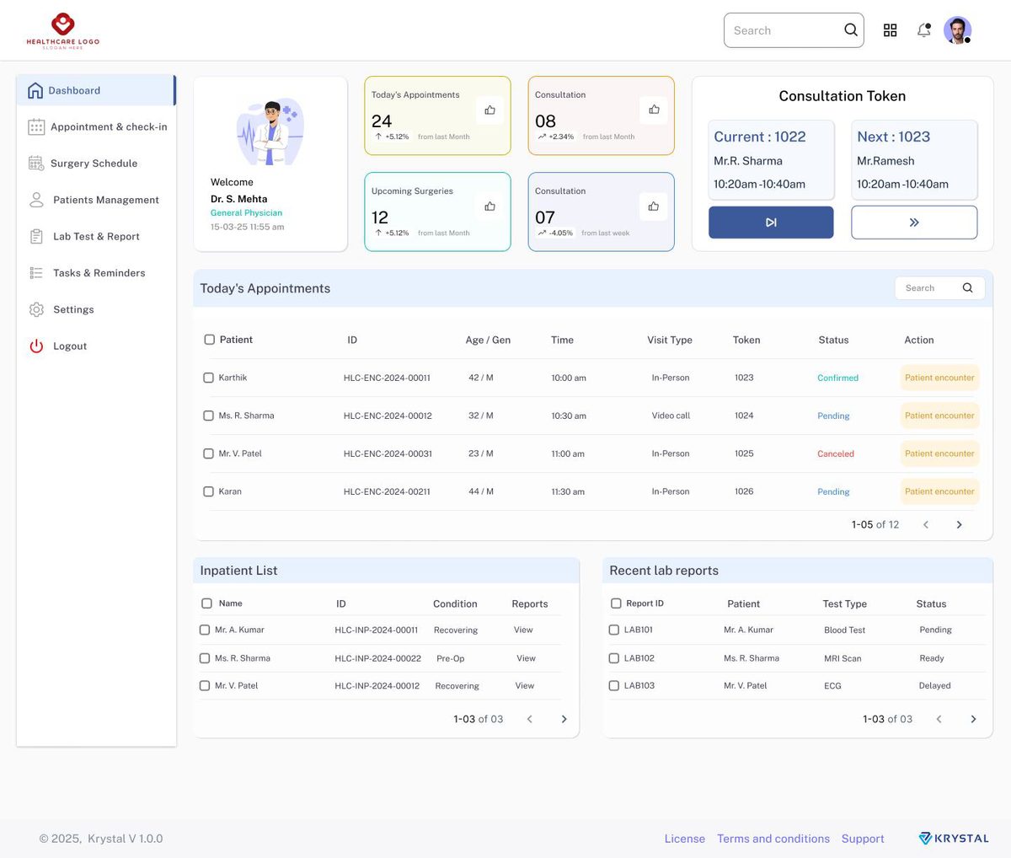Check the Karan appointment row
Screen dimensions: 1011x858
[x=208, y=491]
